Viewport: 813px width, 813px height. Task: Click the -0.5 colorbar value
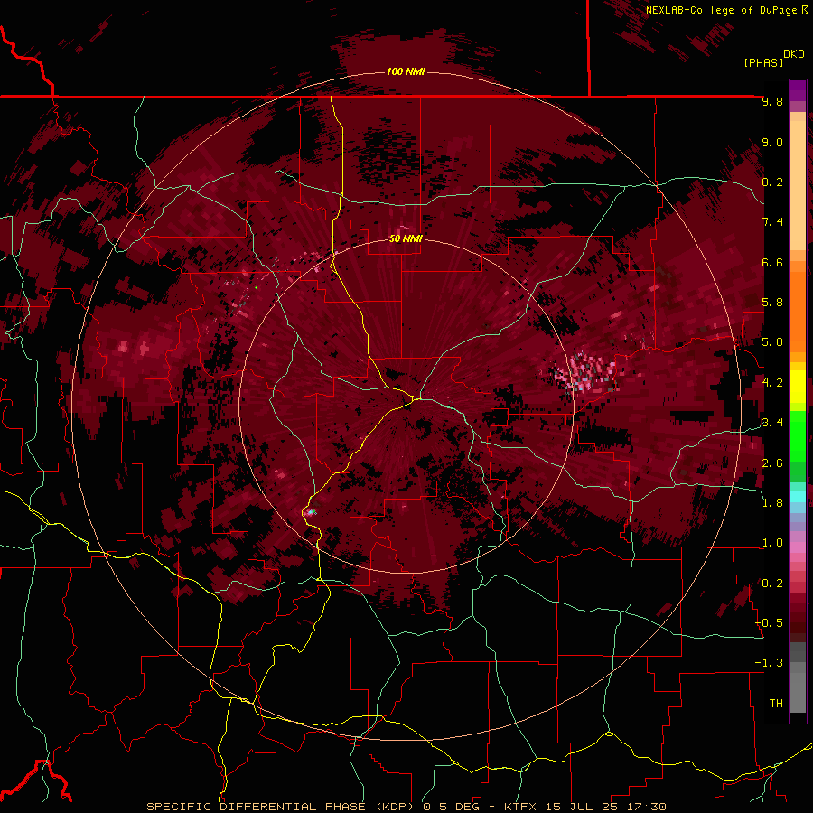click(x=770, y=623)
